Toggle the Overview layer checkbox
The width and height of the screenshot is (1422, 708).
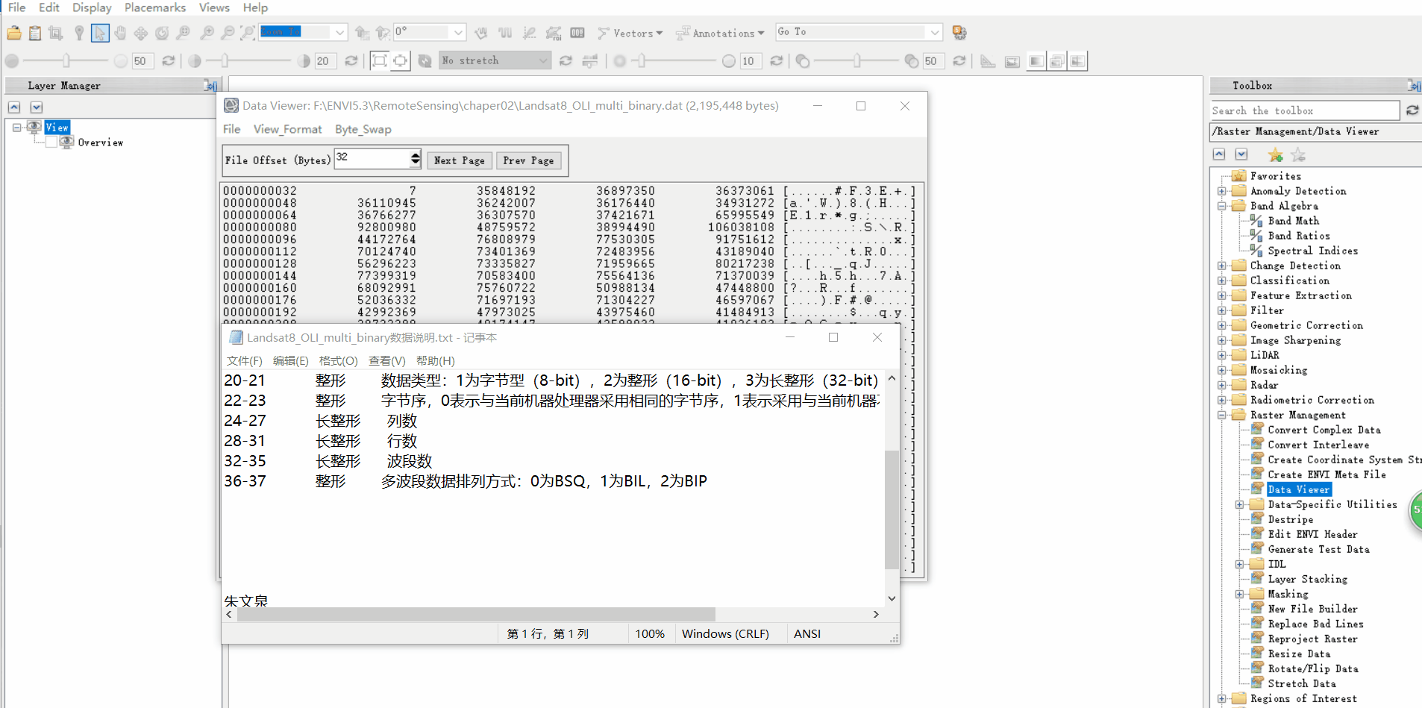(51, 142)
